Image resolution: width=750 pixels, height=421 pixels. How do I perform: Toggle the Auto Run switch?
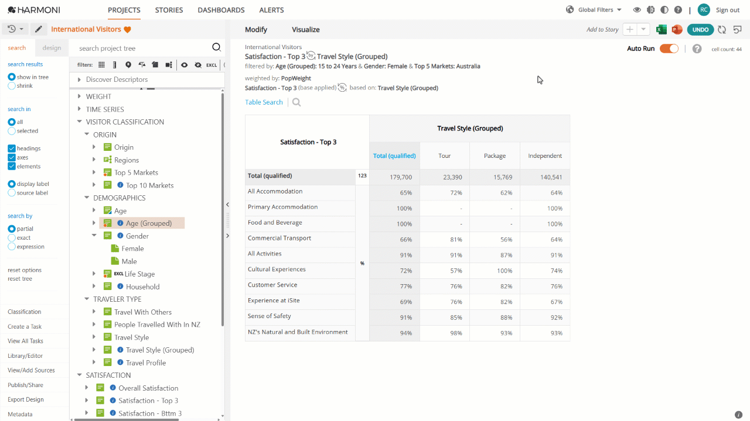click(x=669, y=49)
